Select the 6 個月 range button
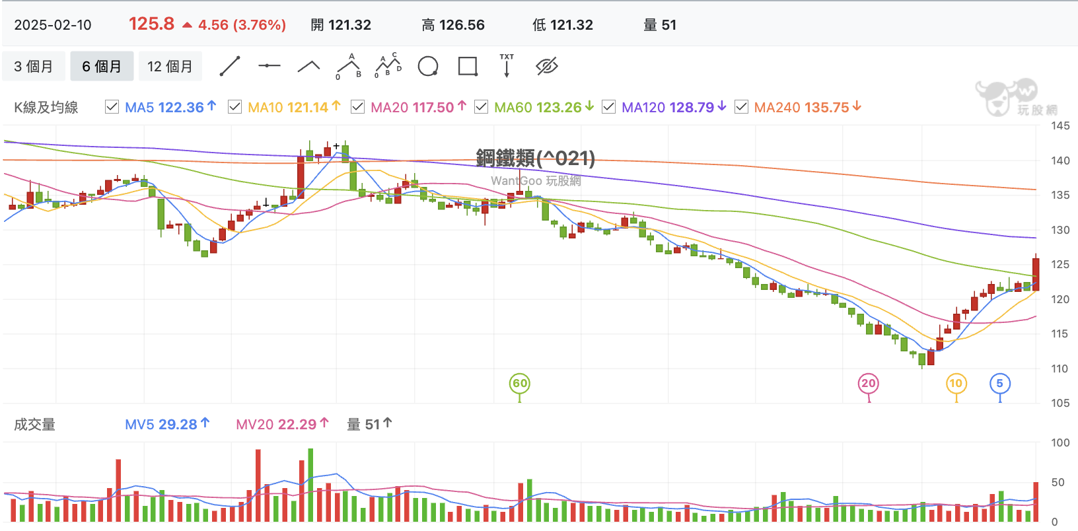Viewport: 1078px width, 531px height. pyautogui.click(x=102, y=66)
